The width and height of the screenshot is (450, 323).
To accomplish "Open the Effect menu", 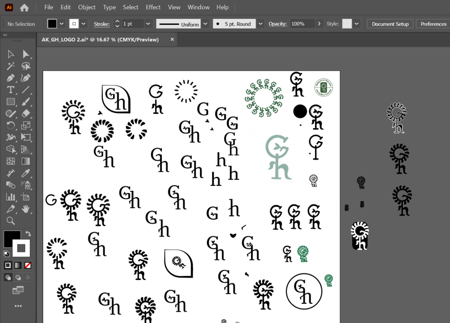I will [x=153, y=7].
